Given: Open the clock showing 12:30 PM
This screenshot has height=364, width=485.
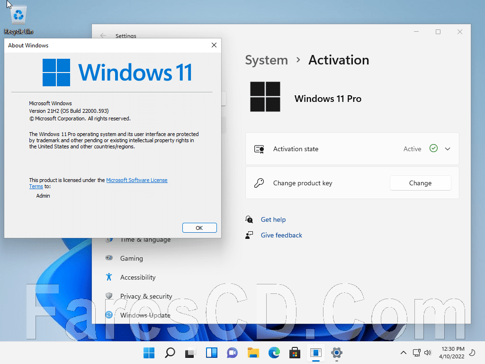Looking at the screenshot, I should coord(452,353).
